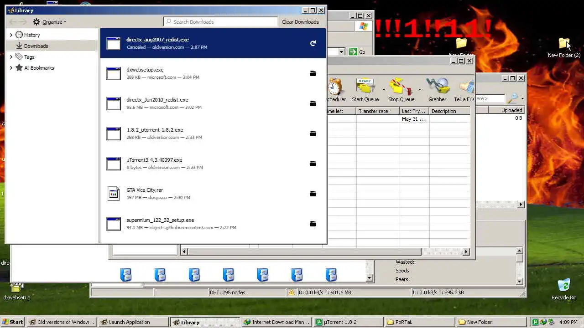Click the May 31 last try date cell
The height and width of the screenshot is (328, 584).
click(413, 119)
